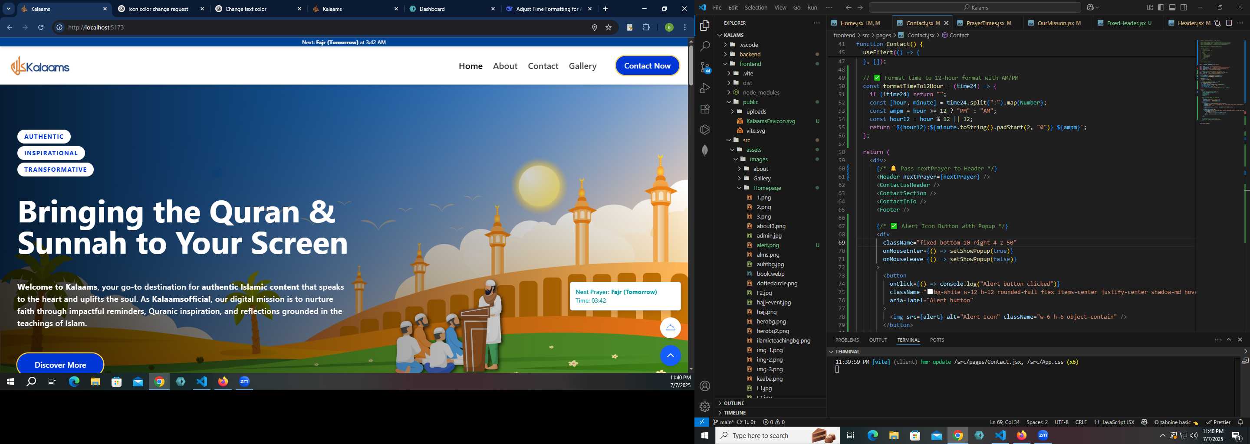Click Chrome's back navigation arrow
Viewport: 1250px width, 444px height.
coord(9,28)
